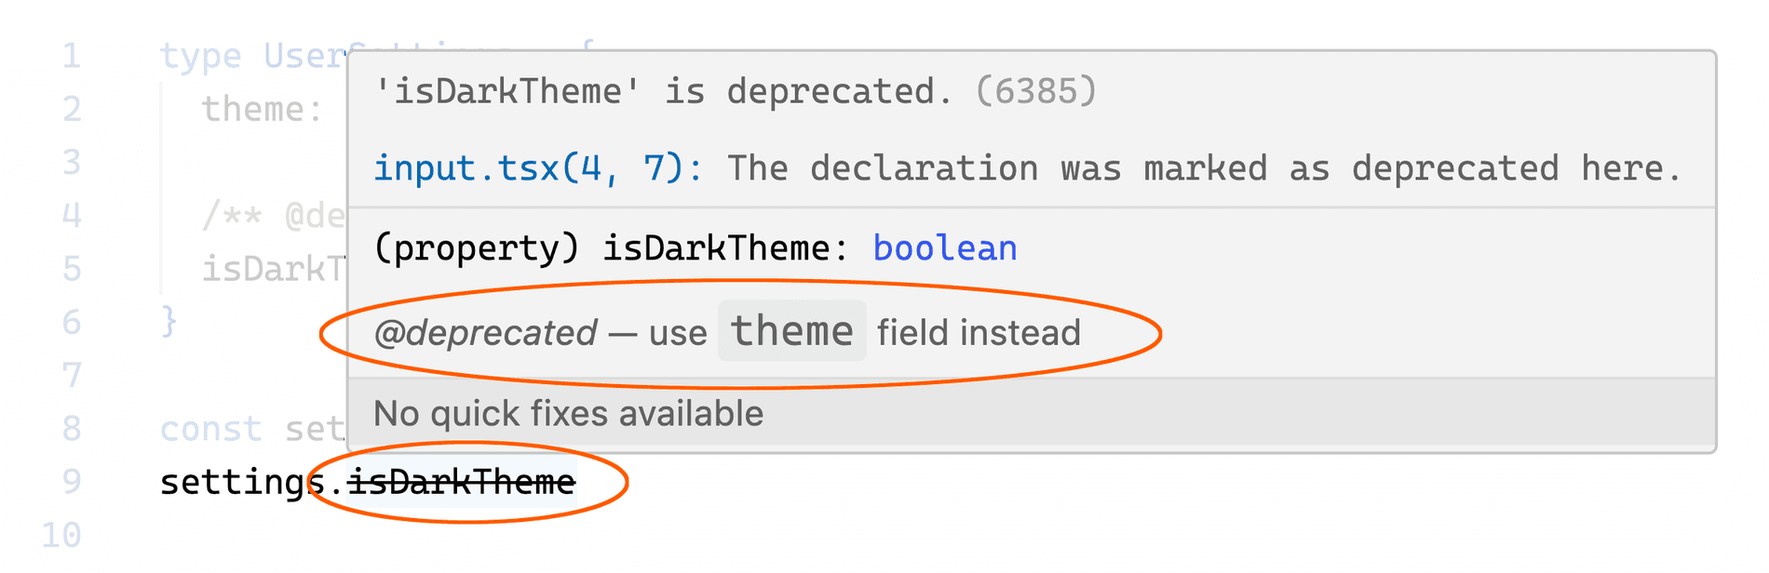Click the 'type' keyword on line 1
Viewport: 1769px width, 573px height.
200,56
